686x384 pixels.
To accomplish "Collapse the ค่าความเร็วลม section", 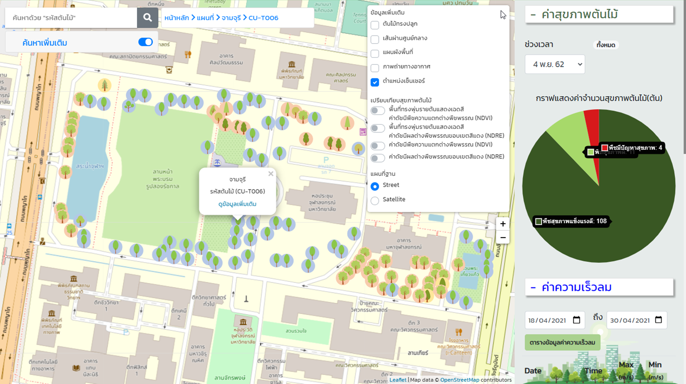I will [533, 287].
